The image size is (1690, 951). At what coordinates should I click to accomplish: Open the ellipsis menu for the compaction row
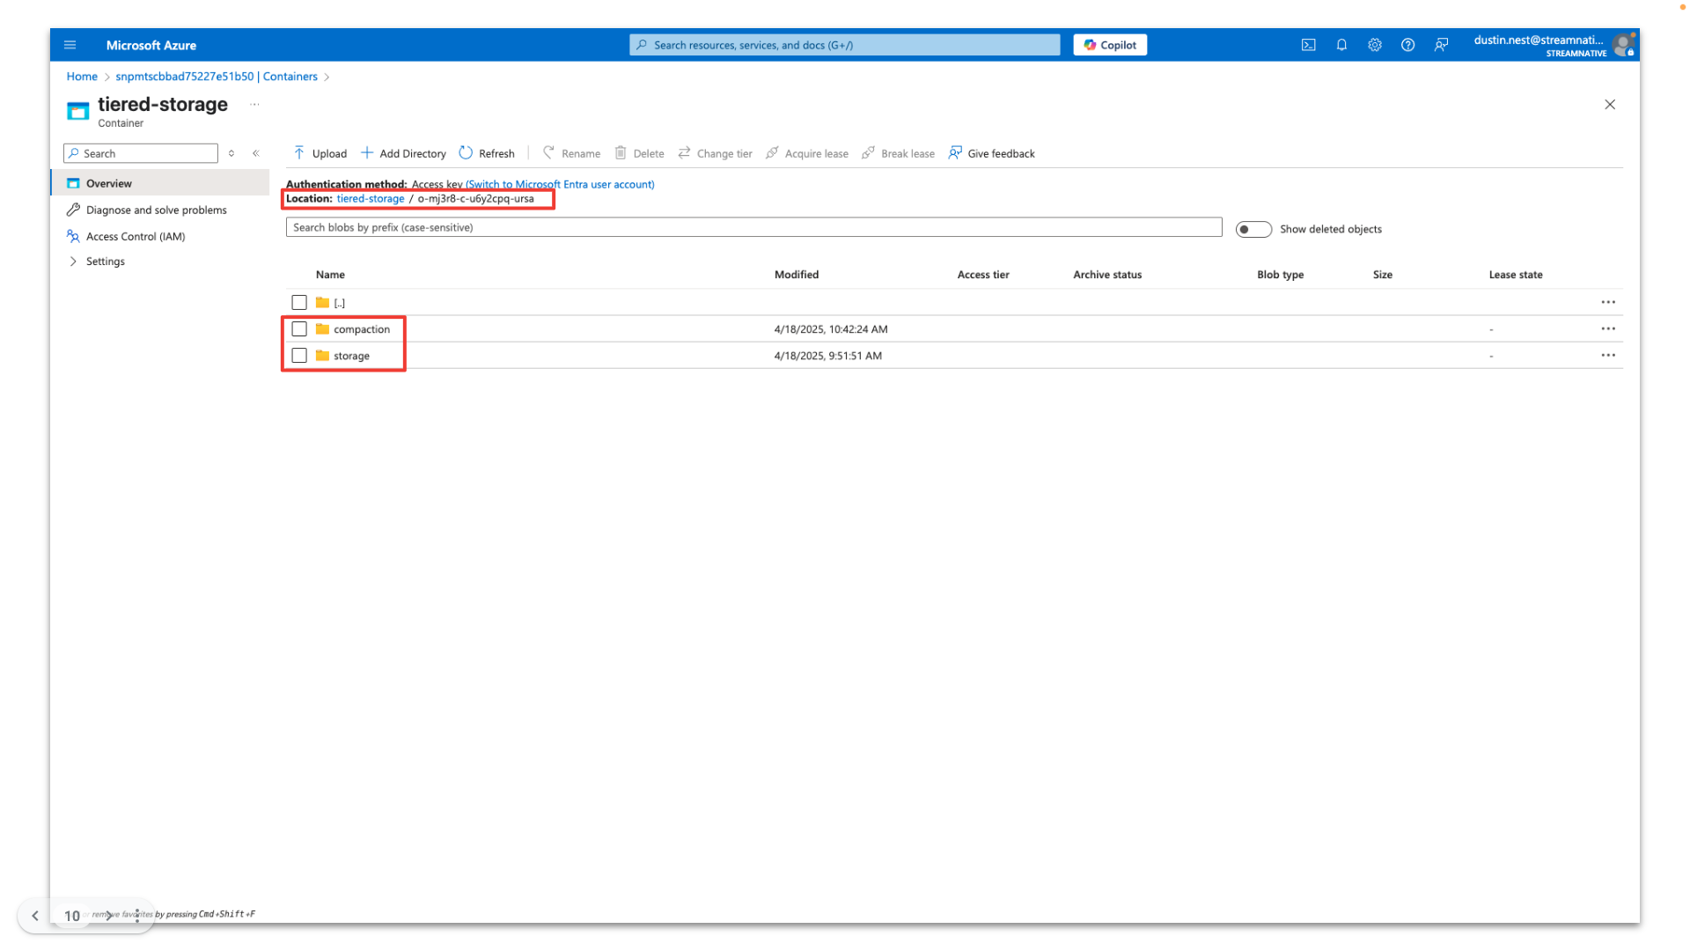coord(1608,328)
